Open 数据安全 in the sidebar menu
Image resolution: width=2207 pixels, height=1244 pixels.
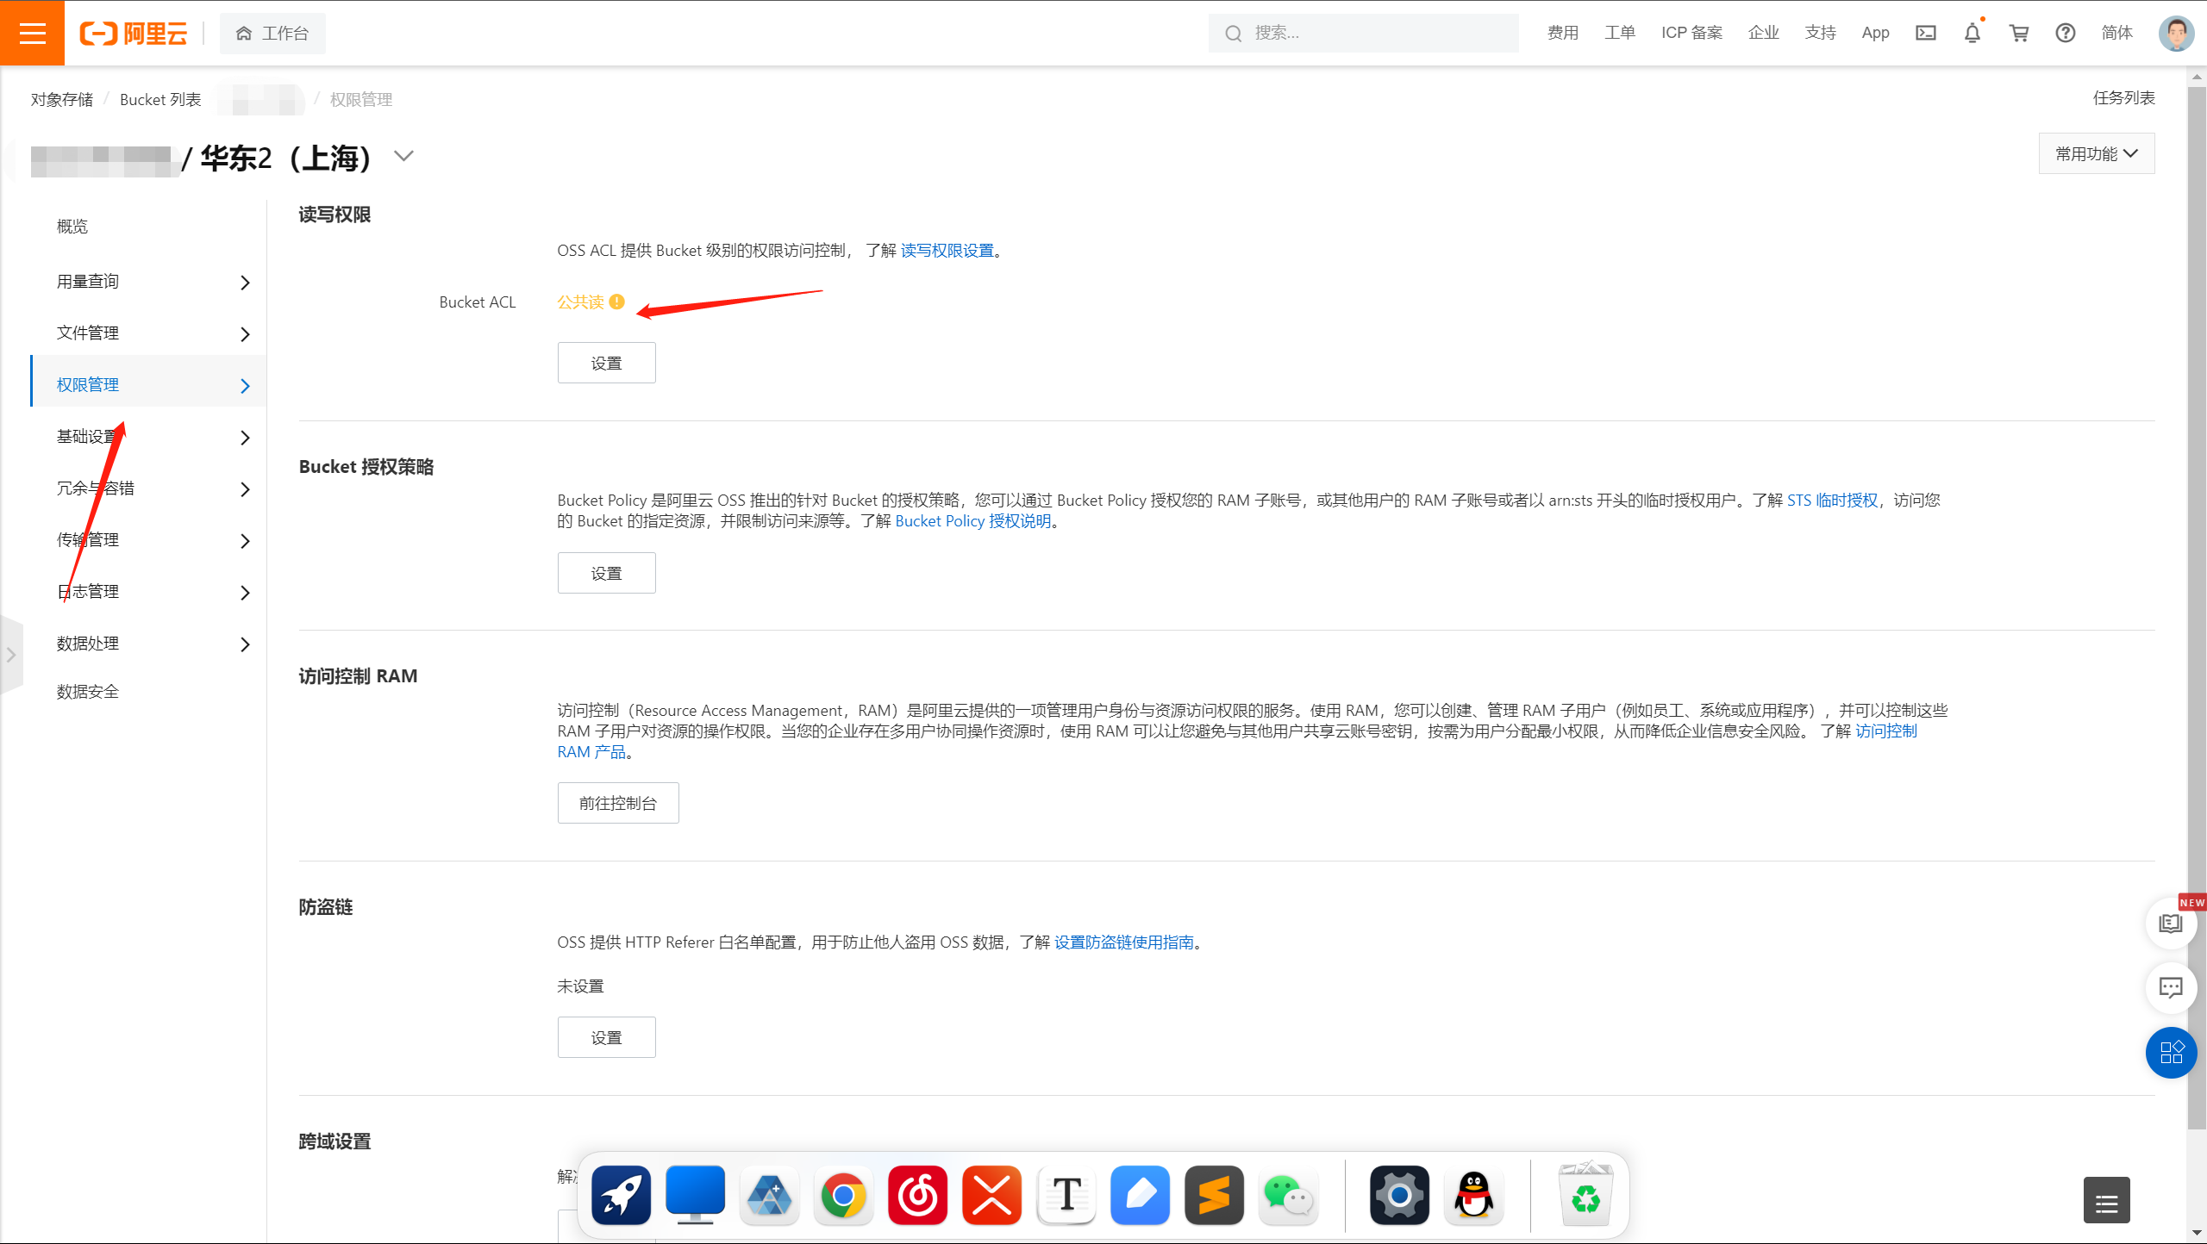pyautogui.click(x=88, y=692)
